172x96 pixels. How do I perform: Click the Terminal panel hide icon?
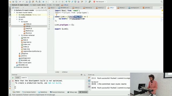[85, 75]
